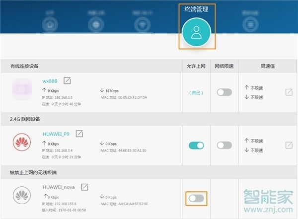The height and width of the screenshot is (219, 298).
Task: Click MAC address 44:6E:E5:30:A1:10
Action: pos(132,150)
